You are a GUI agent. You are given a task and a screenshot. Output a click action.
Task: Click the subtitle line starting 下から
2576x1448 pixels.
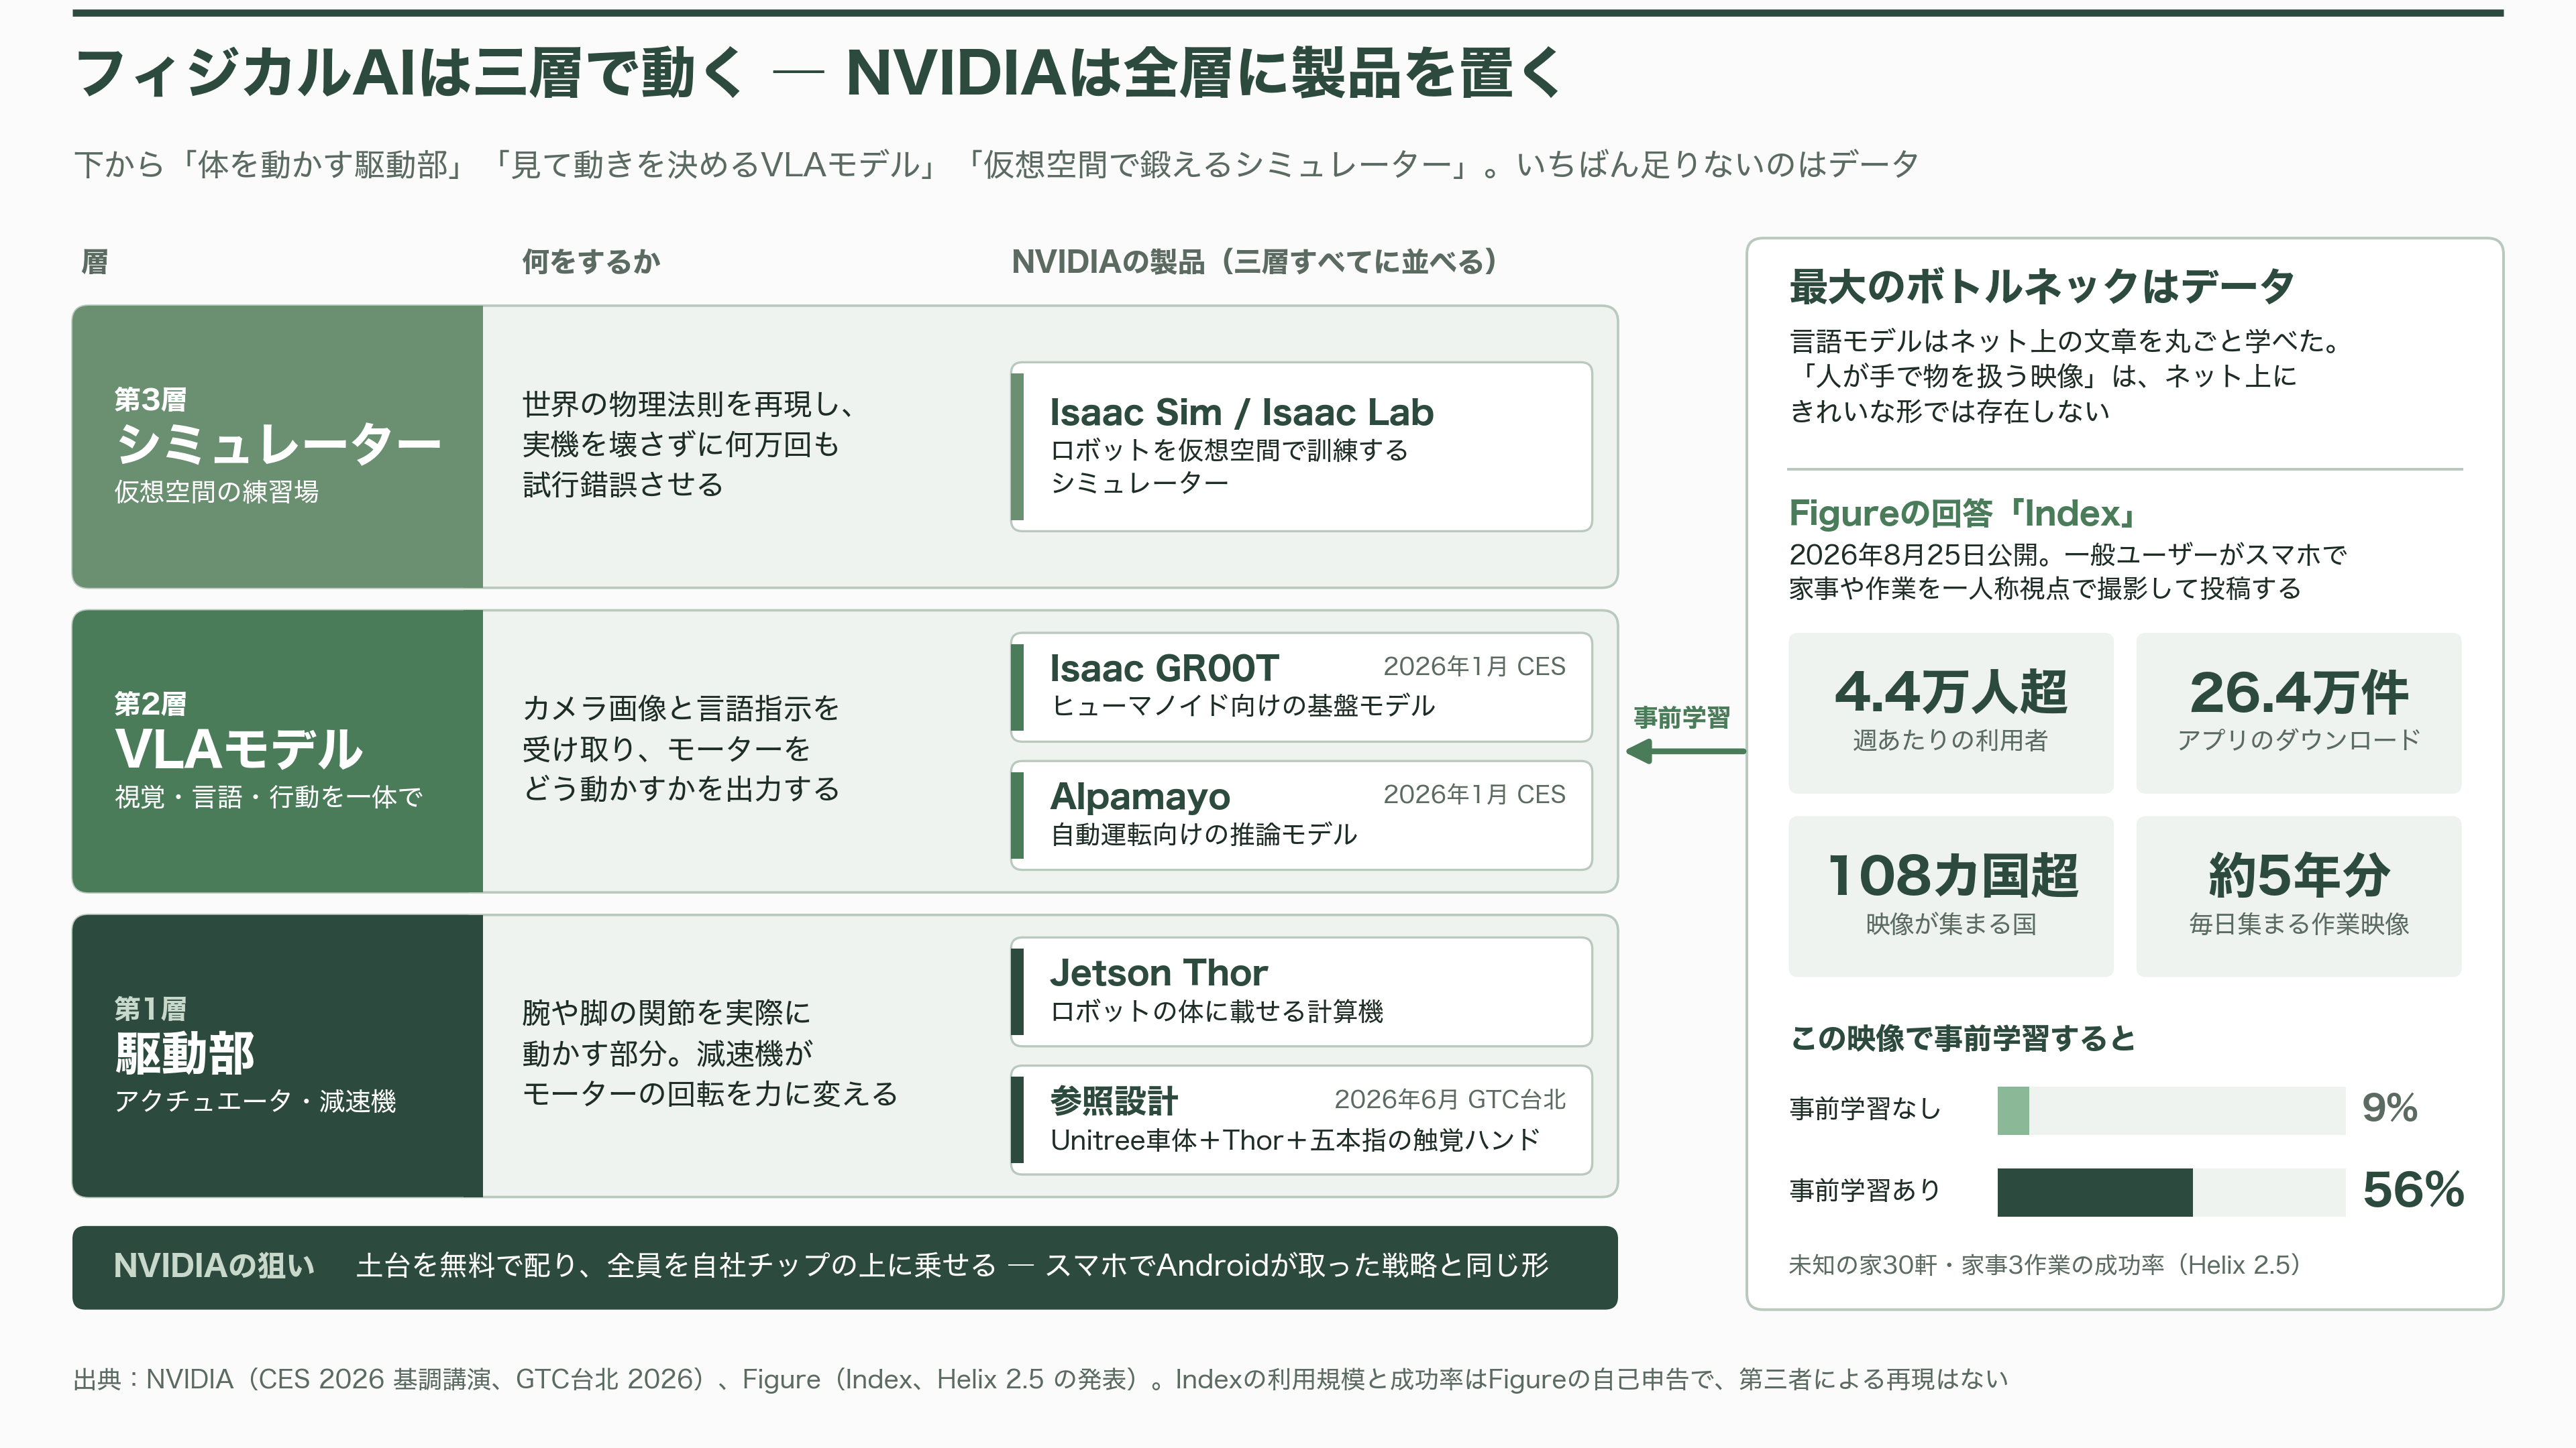(996, 165)
